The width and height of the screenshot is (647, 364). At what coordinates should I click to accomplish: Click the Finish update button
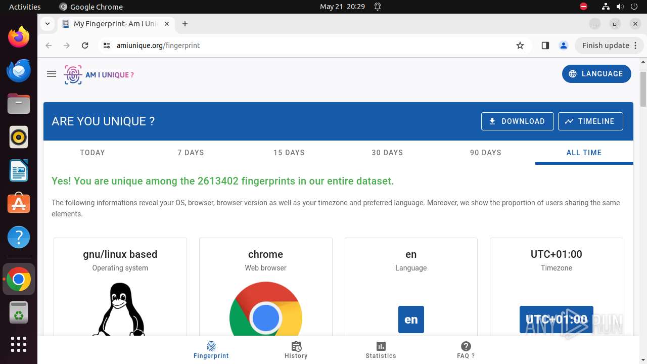tap(609, 45)
